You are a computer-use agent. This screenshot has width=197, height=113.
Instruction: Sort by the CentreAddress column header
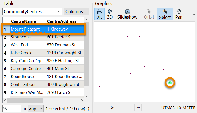[65, 21]
